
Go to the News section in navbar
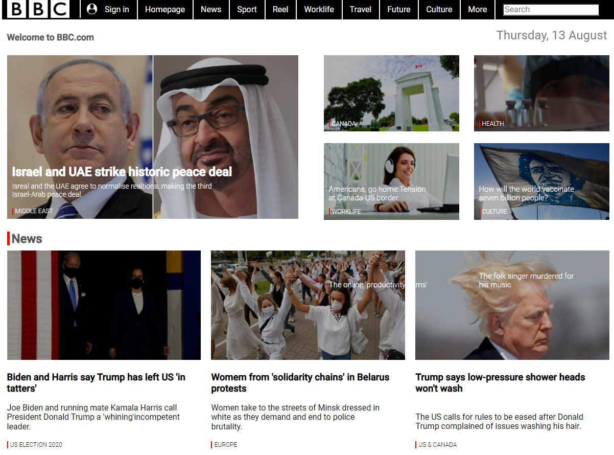211,9
